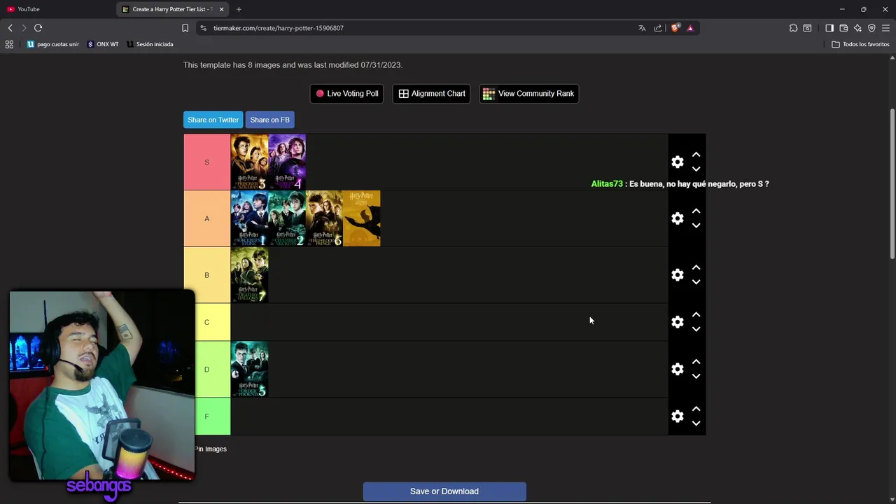
Task: Select Prisoner of Azkaban poster 3
Action: pos(249,162)
